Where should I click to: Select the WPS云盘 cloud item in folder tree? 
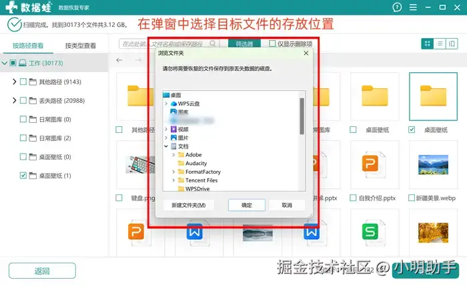tap(185, 104)
